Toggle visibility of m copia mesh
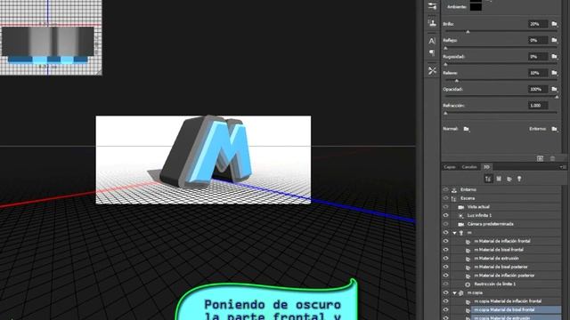 (445, 292)
